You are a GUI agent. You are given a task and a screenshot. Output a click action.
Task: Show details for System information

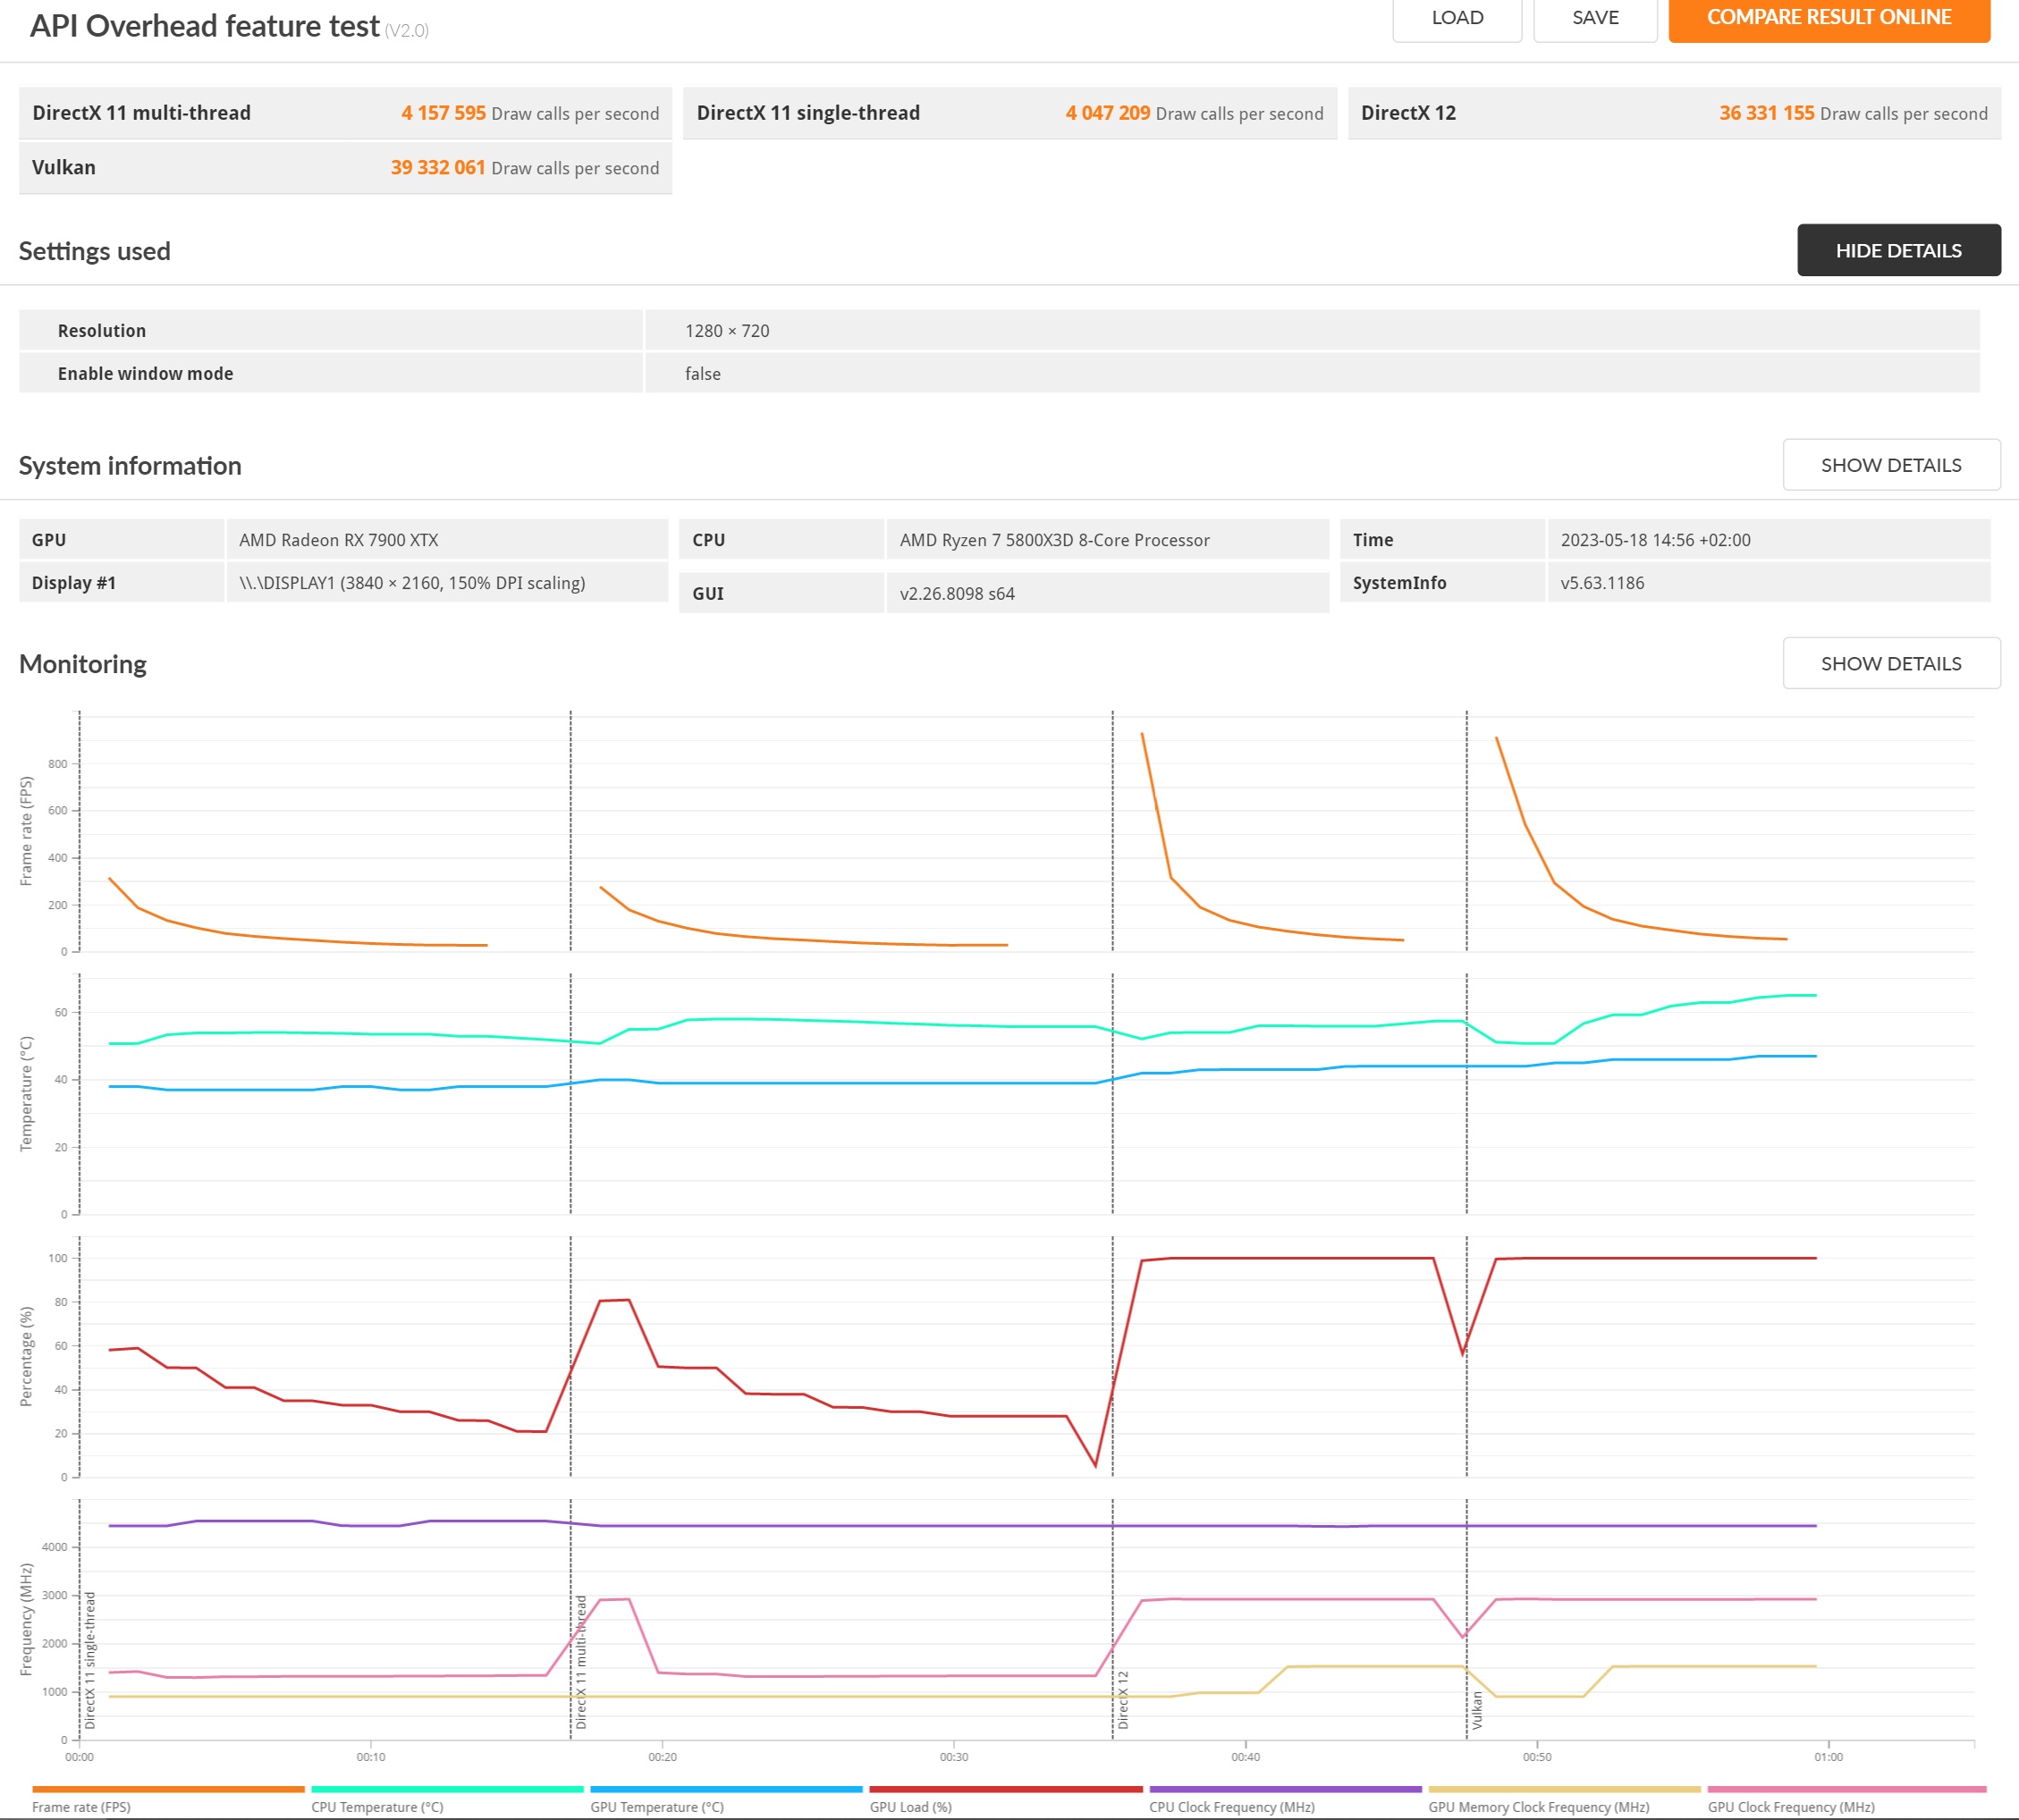click(1891, 465)
